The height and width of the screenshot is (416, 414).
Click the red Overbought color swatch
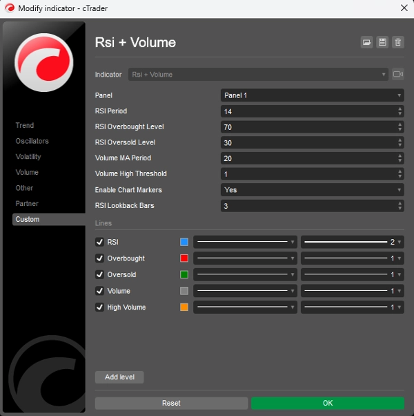[x=184, y=258]
